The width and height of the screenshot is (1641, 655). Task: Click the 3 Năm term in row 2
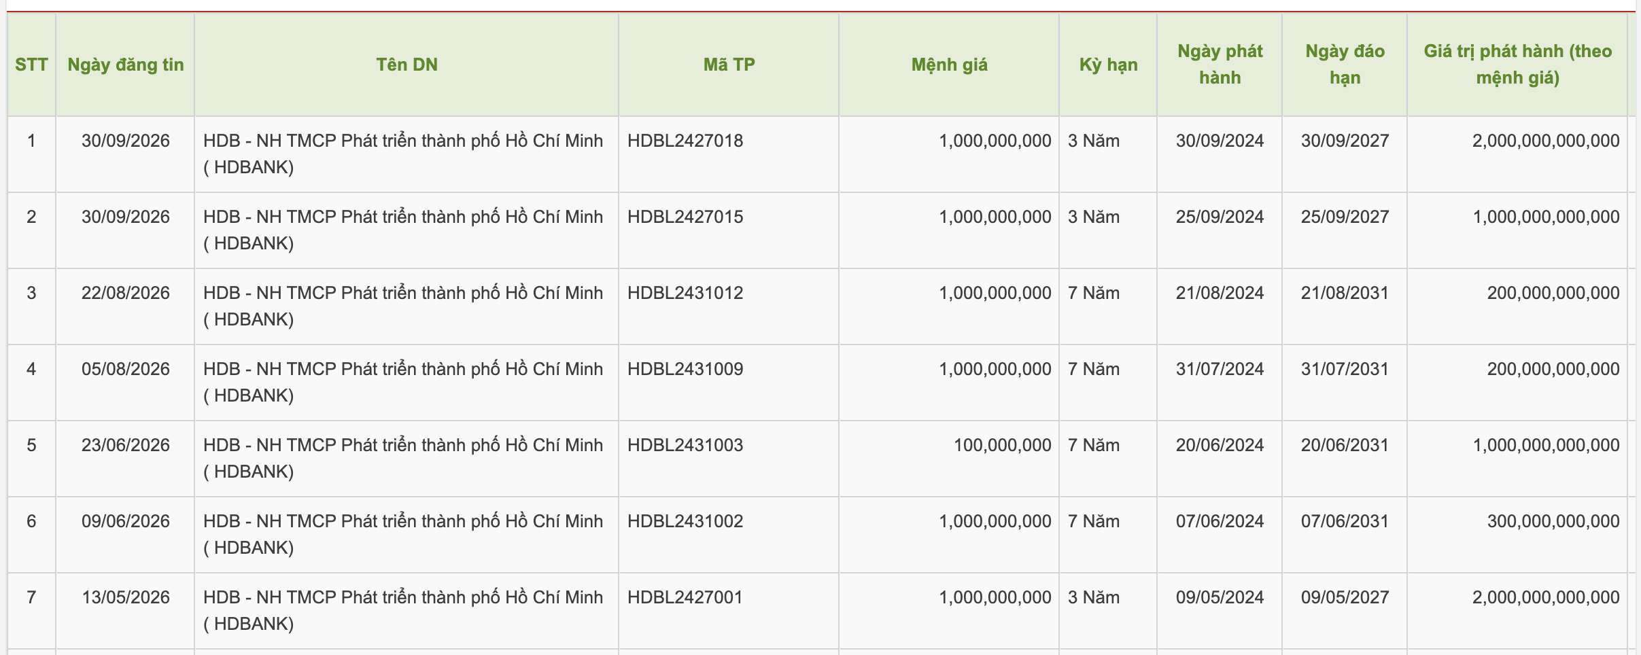(x=1093, y=217)
